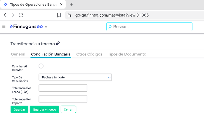Viewport: 204px width, 123px height.
Task: Click the Tolerancia Por Fecha (Días) field
Action: click(63, 88)
